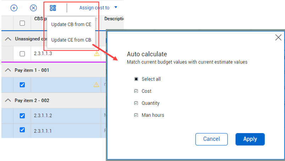Choose Update CE from CB menu option
This screenshot has height=161, width=285.
[x=71, y=40]
